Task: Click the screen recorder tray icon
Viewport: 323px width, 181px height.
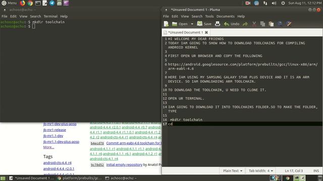Action: [x=248, y=3]
